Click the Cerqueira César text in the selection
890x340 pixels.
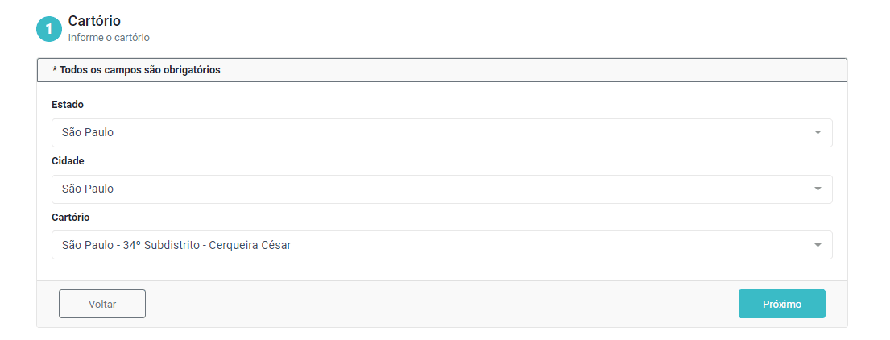[250, 245]
